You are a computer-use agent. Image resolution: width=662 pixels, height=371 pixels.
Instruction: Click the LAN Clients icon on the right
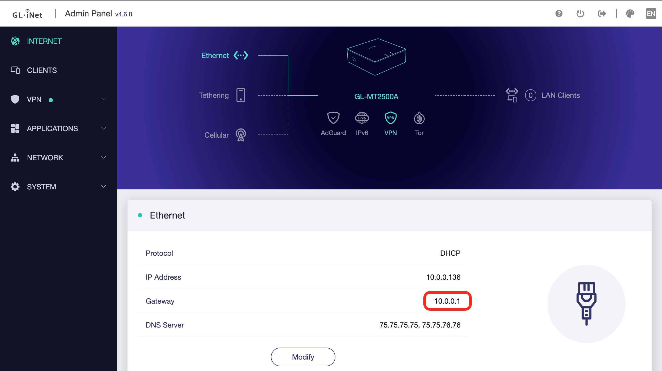click(512, 95)
